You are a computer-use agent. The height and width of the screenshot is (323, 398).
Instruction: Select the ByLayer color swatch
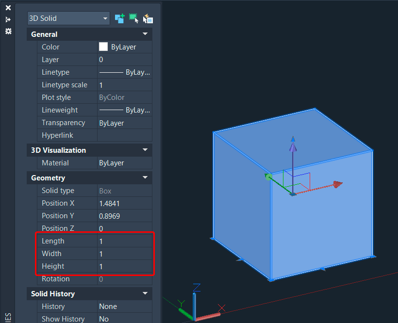coord(103,47)
